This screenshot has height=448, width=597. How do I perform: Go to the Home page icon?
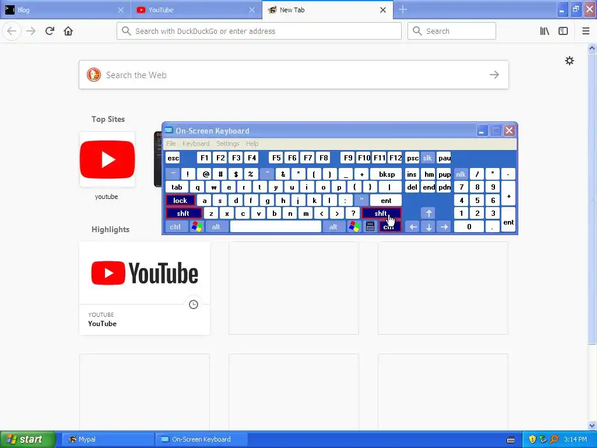68,31
